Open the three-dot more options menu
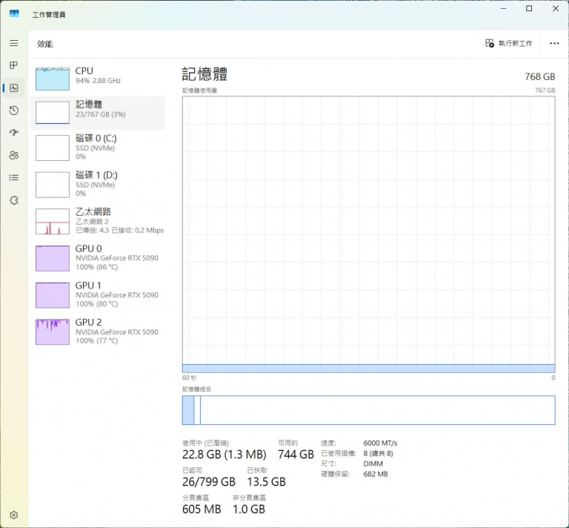Viewport: 569px width, 528px height. point(554,44)
